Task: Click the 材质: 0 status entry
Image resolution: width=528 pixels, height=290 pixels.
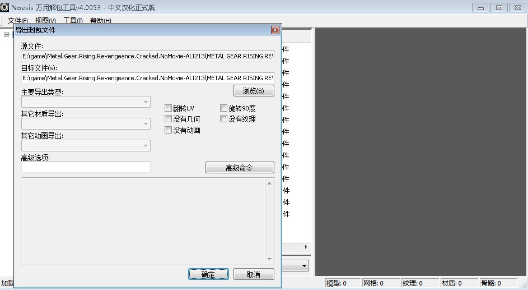Action: 458,283
